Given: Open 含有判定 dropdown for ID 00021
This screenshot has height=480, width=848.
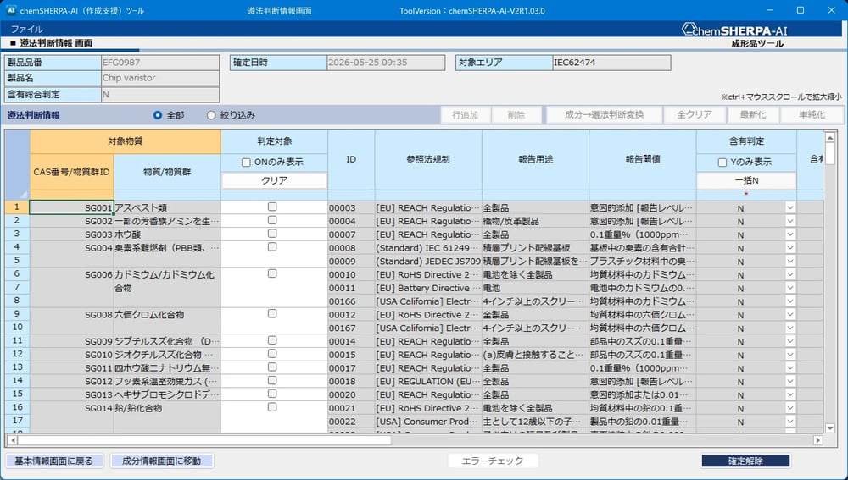Looking at the screenshot, I should (x=790, y=408).
